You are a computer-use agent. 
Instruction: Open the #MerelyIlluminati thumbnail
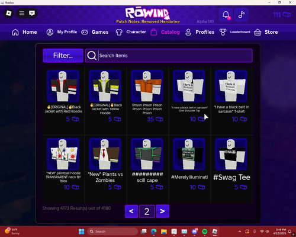[x=189, y=154]
